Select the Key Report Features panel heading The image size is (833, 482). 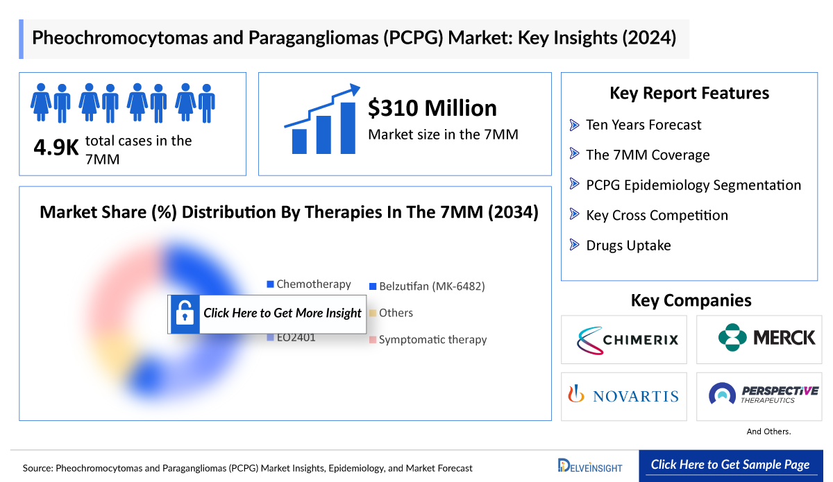(x=689, y=93)
